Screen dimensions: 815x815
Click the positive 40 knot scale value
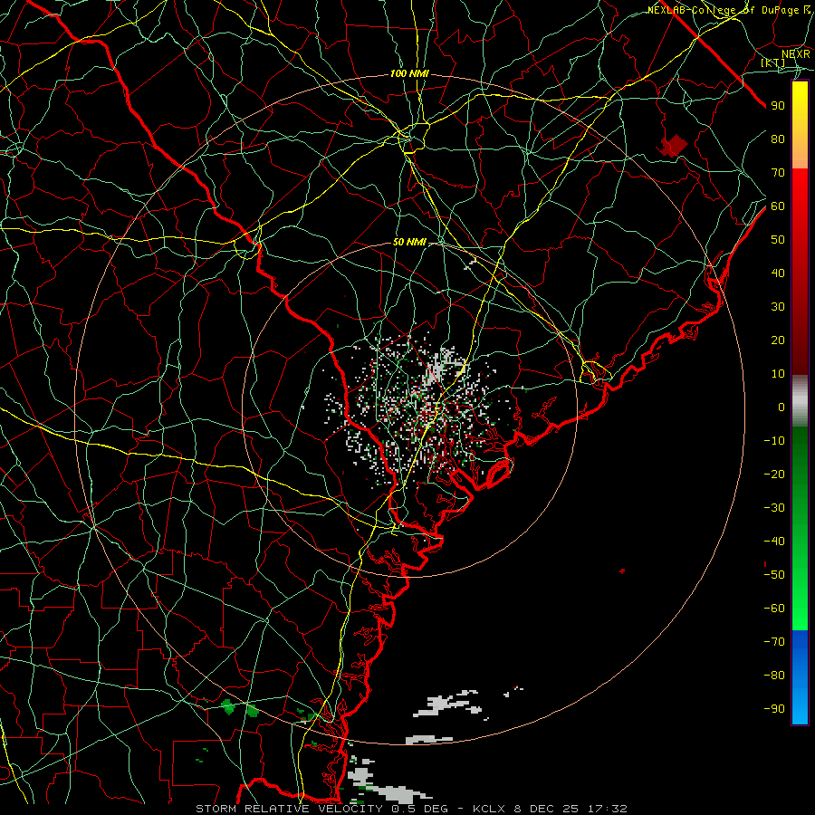coord(778,273)
